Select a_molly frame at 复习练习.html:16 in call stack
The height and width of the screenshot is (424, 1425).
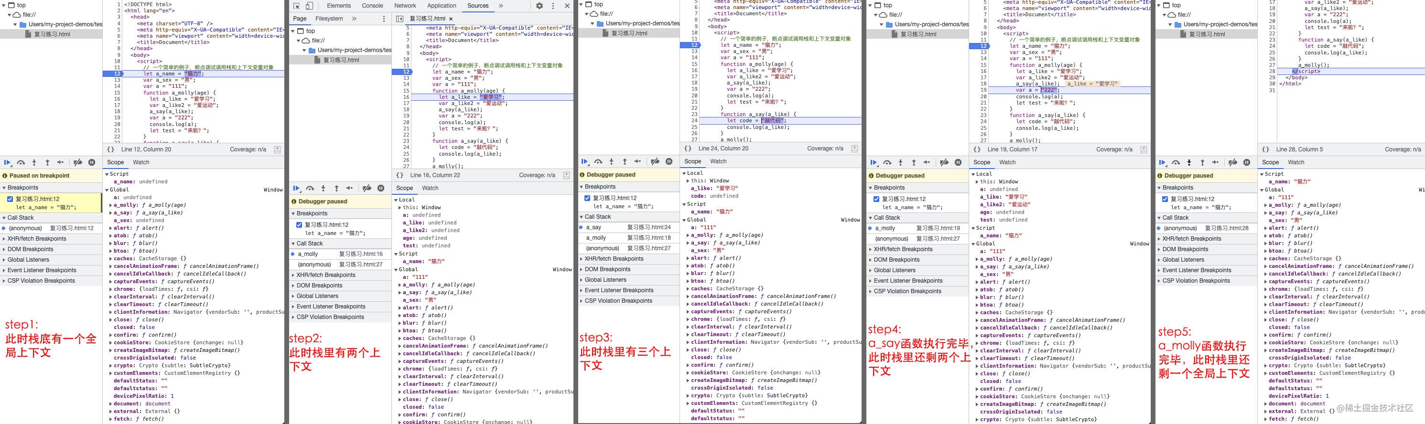coord(340,254)
